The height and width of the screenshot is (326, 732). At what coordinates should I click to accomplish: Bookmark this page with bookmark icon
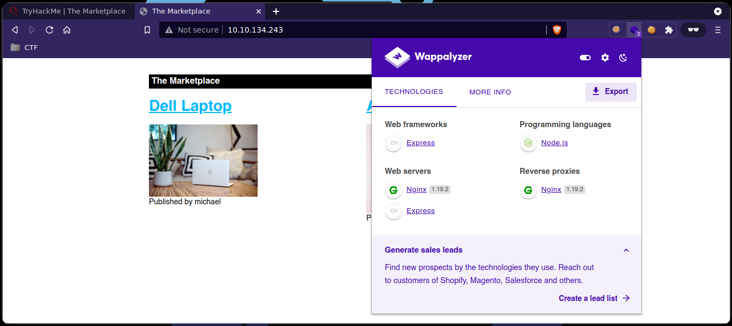147,30
